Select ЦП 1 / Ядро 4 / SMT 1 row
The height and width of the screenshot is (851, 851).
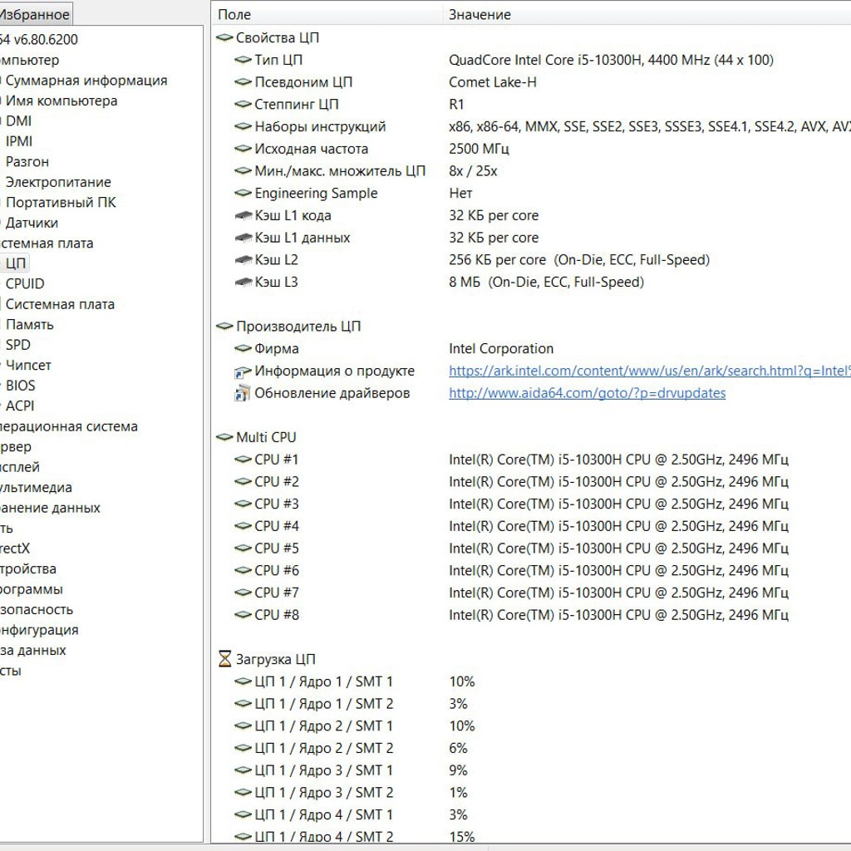coord(324,814)
